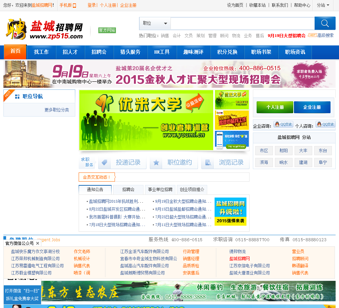Open notice 8月22日盐城开发区招聘会通
This screenshot has height=308, width=339.
pyautogui.click(x=117, y=209)
